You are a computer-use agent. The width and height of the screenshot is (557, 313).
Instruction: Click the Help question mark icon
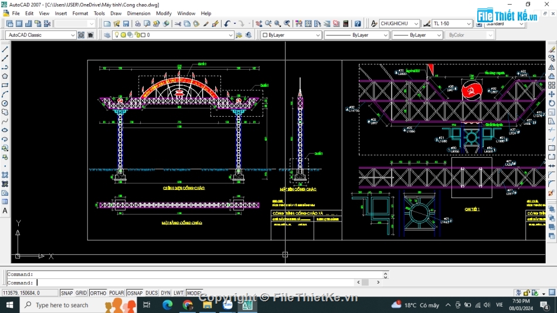click(358, 24)
